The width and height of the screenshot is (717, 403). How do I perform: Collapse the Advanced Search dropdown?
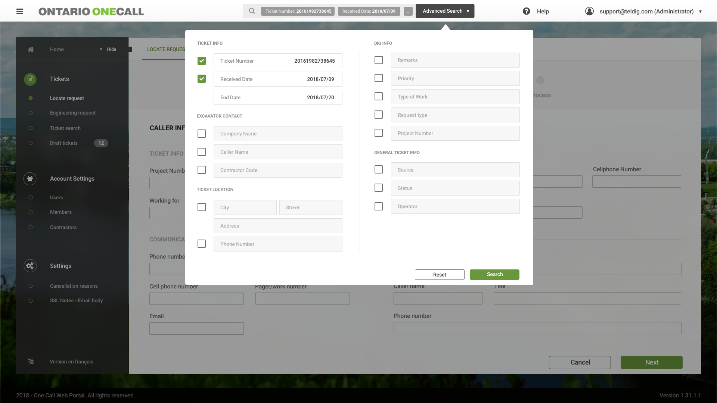[x=445, y=11]
